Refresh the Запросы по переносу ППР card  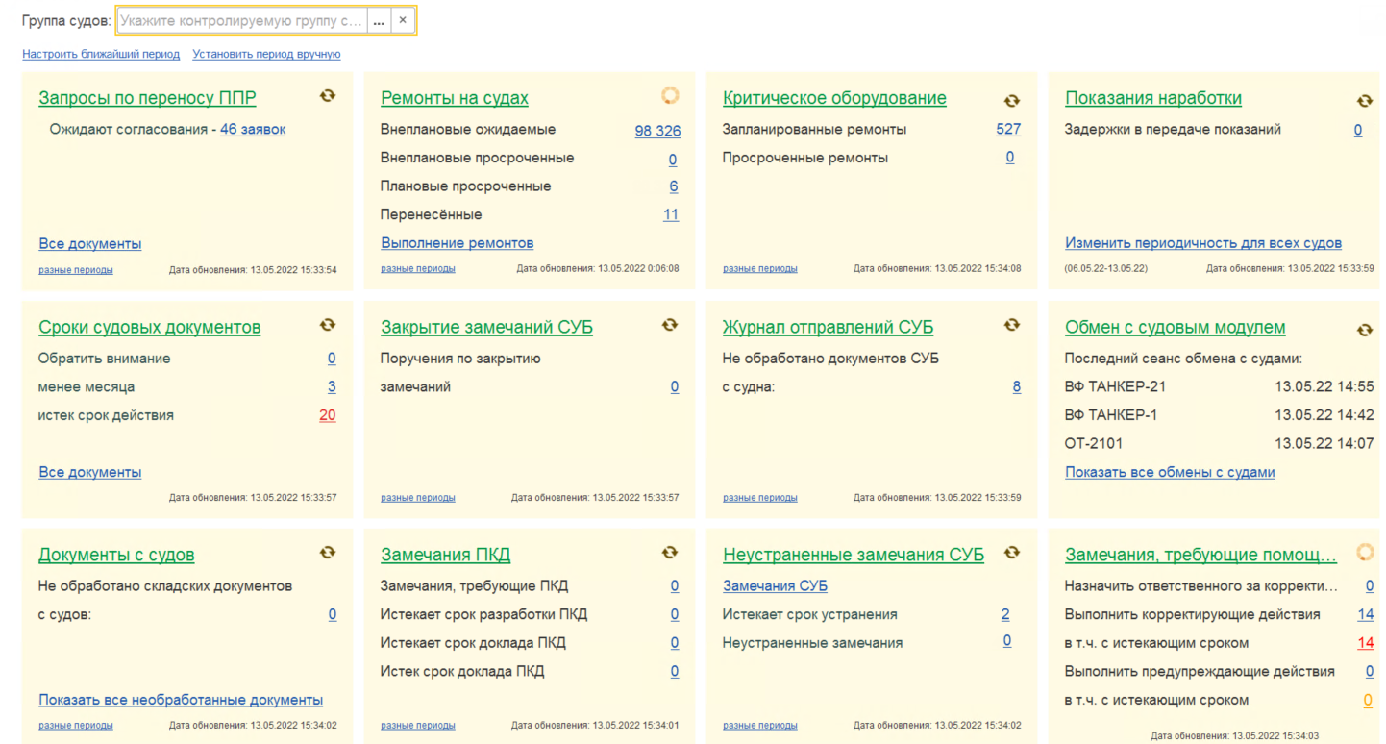pos(328,96)
